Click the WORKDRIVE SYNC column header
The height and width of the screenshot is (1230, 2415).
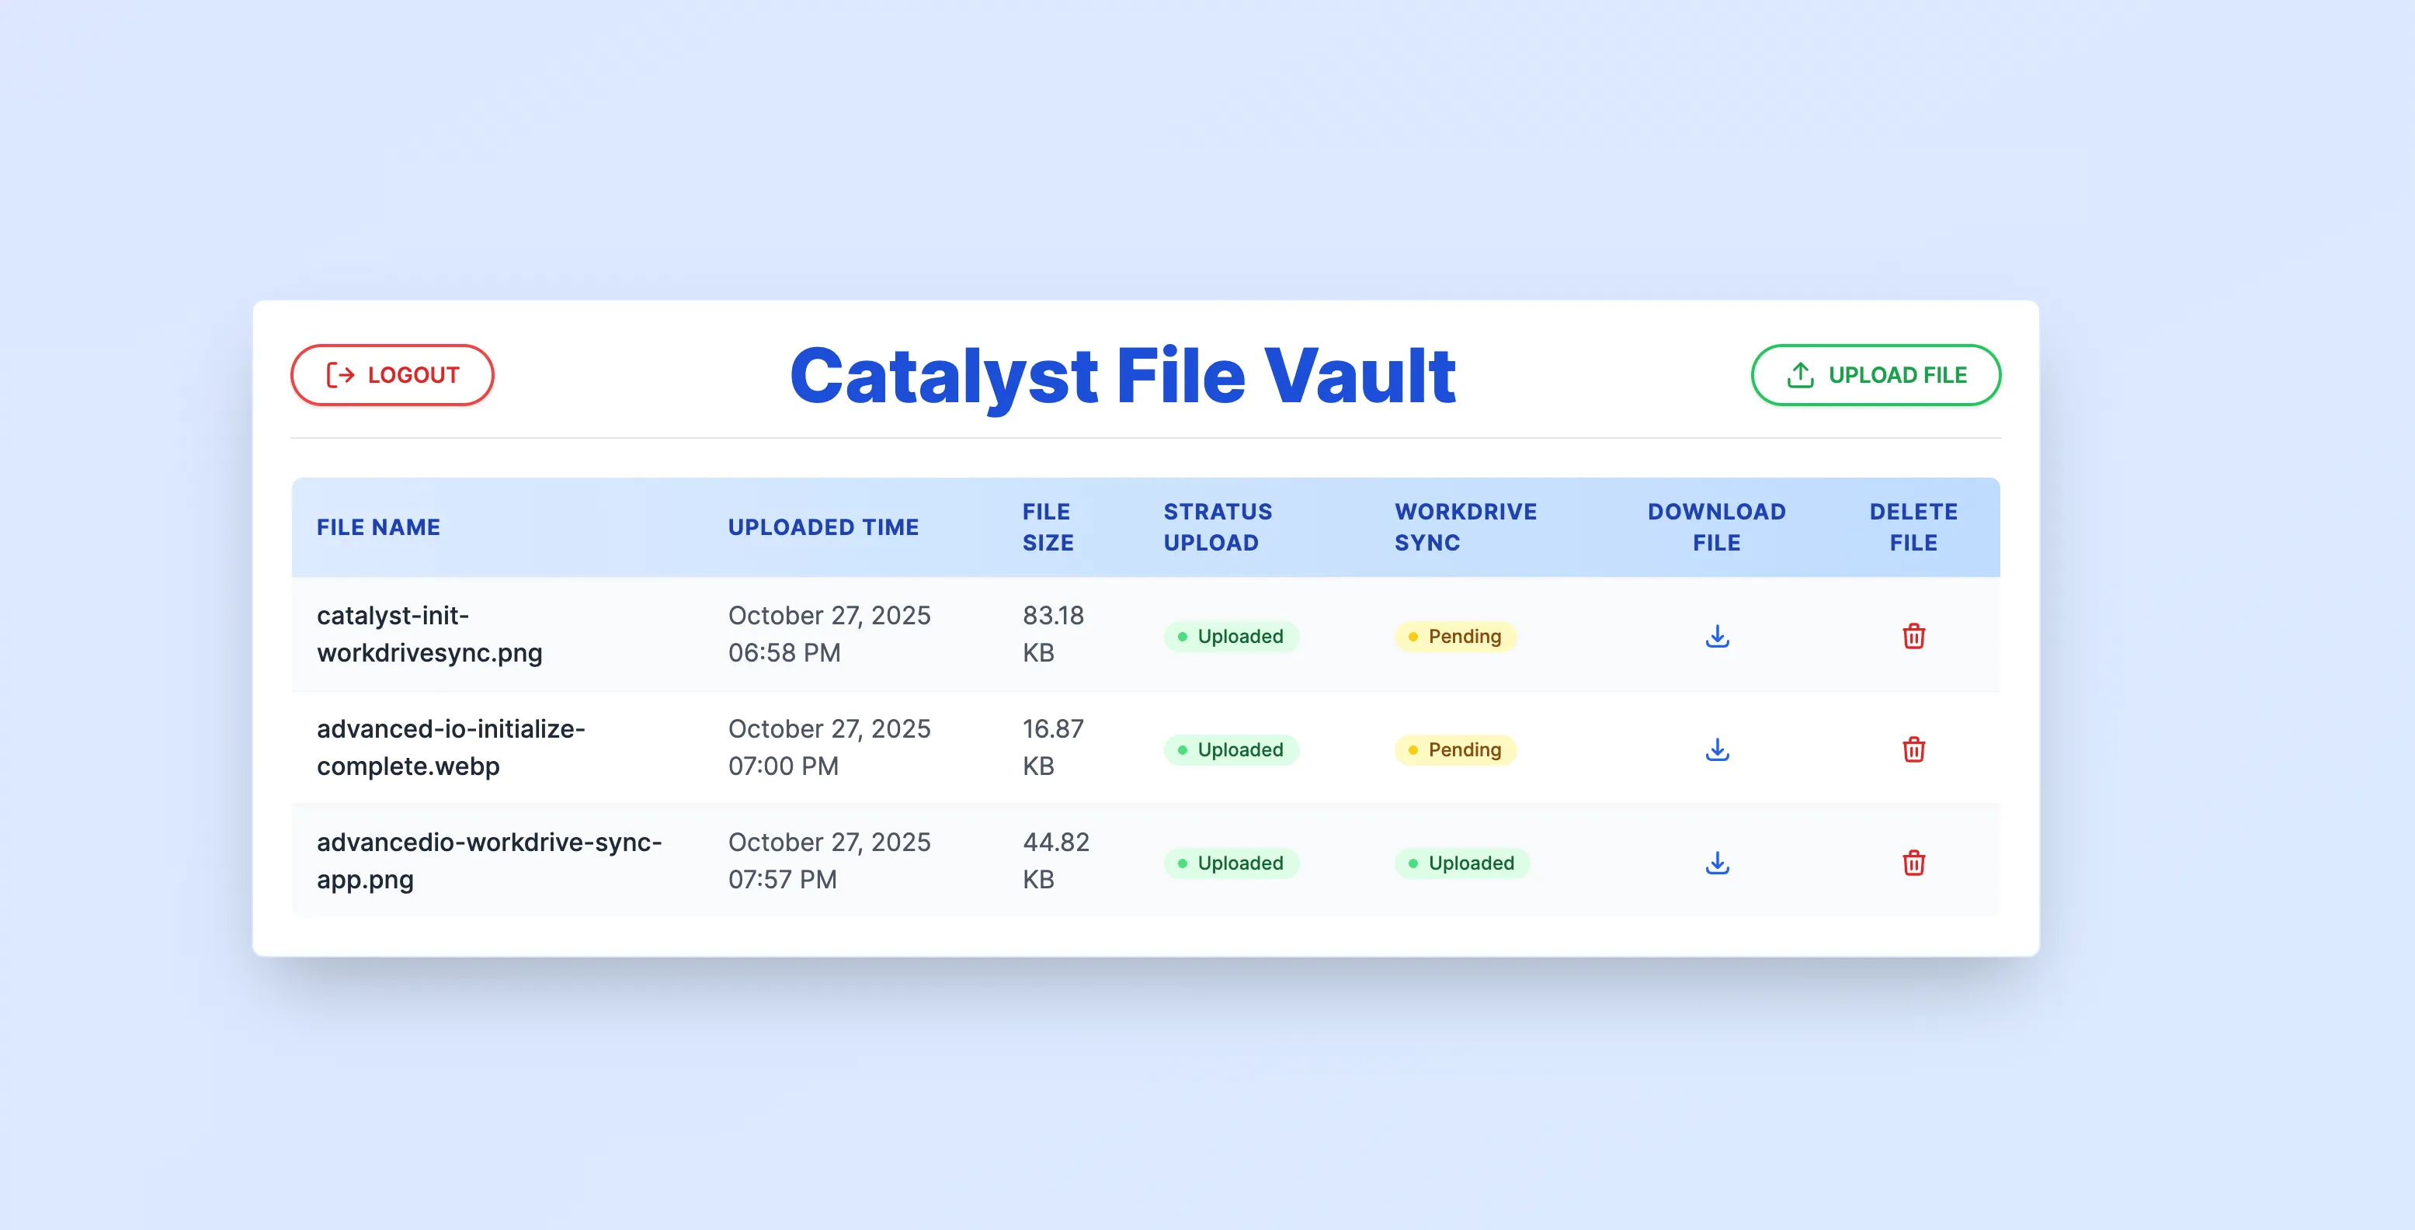click(1465, 527)
